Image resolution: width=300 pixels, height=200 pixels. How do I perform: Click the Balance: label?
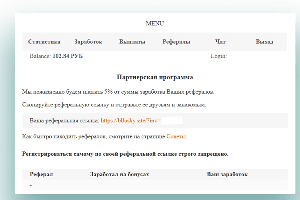click(40, 56)
